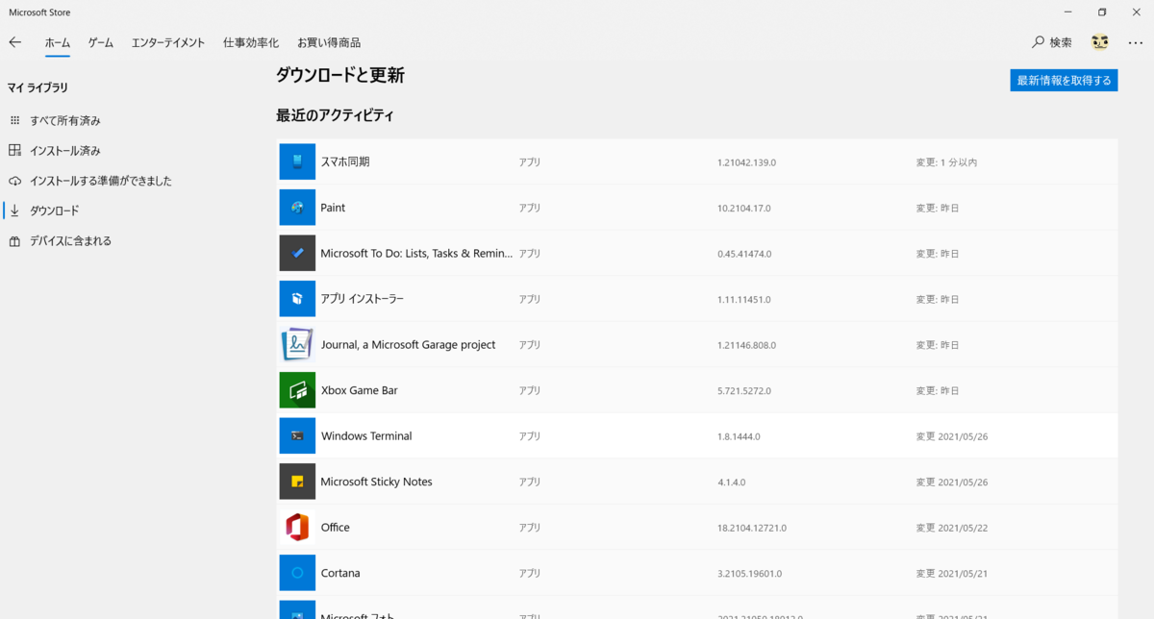Open the user account avatar

1100,42
